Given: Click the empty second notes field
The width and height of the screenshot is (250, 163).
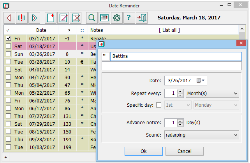Looking at the screenshot, I should pyautogui.click(x=172, y=66).
